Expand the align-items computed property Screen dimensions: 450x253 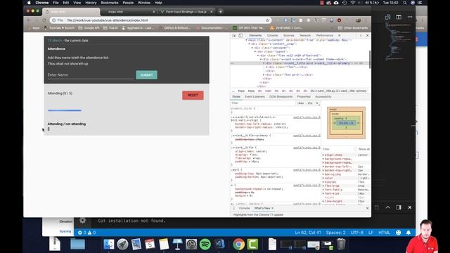coord(323,155)
